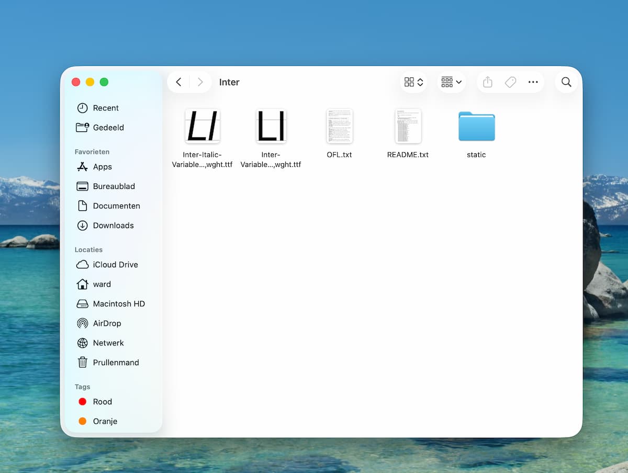The width and height of the screenshot is (628, 473).
Task: Open the icon view switcher dropdown
Action: click(413, 82)
